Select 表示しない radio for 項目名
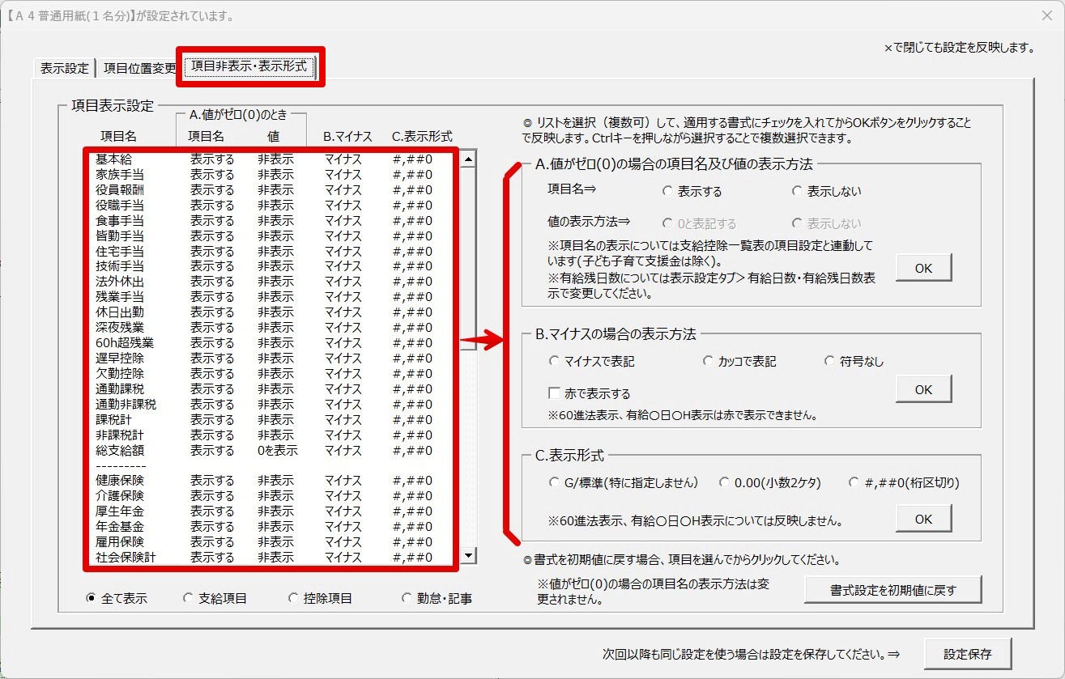 827,192
